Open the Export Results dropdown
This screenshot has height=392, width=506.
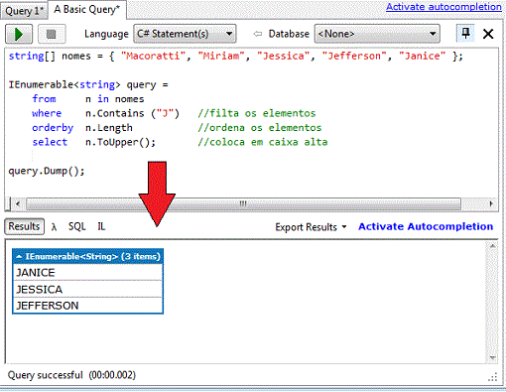coord(311,227)
